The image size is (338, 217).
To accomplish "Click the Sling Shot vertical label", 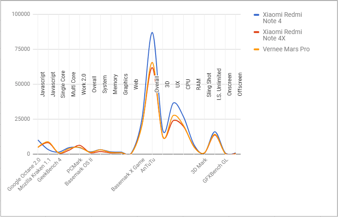I will tap(209, 85).
